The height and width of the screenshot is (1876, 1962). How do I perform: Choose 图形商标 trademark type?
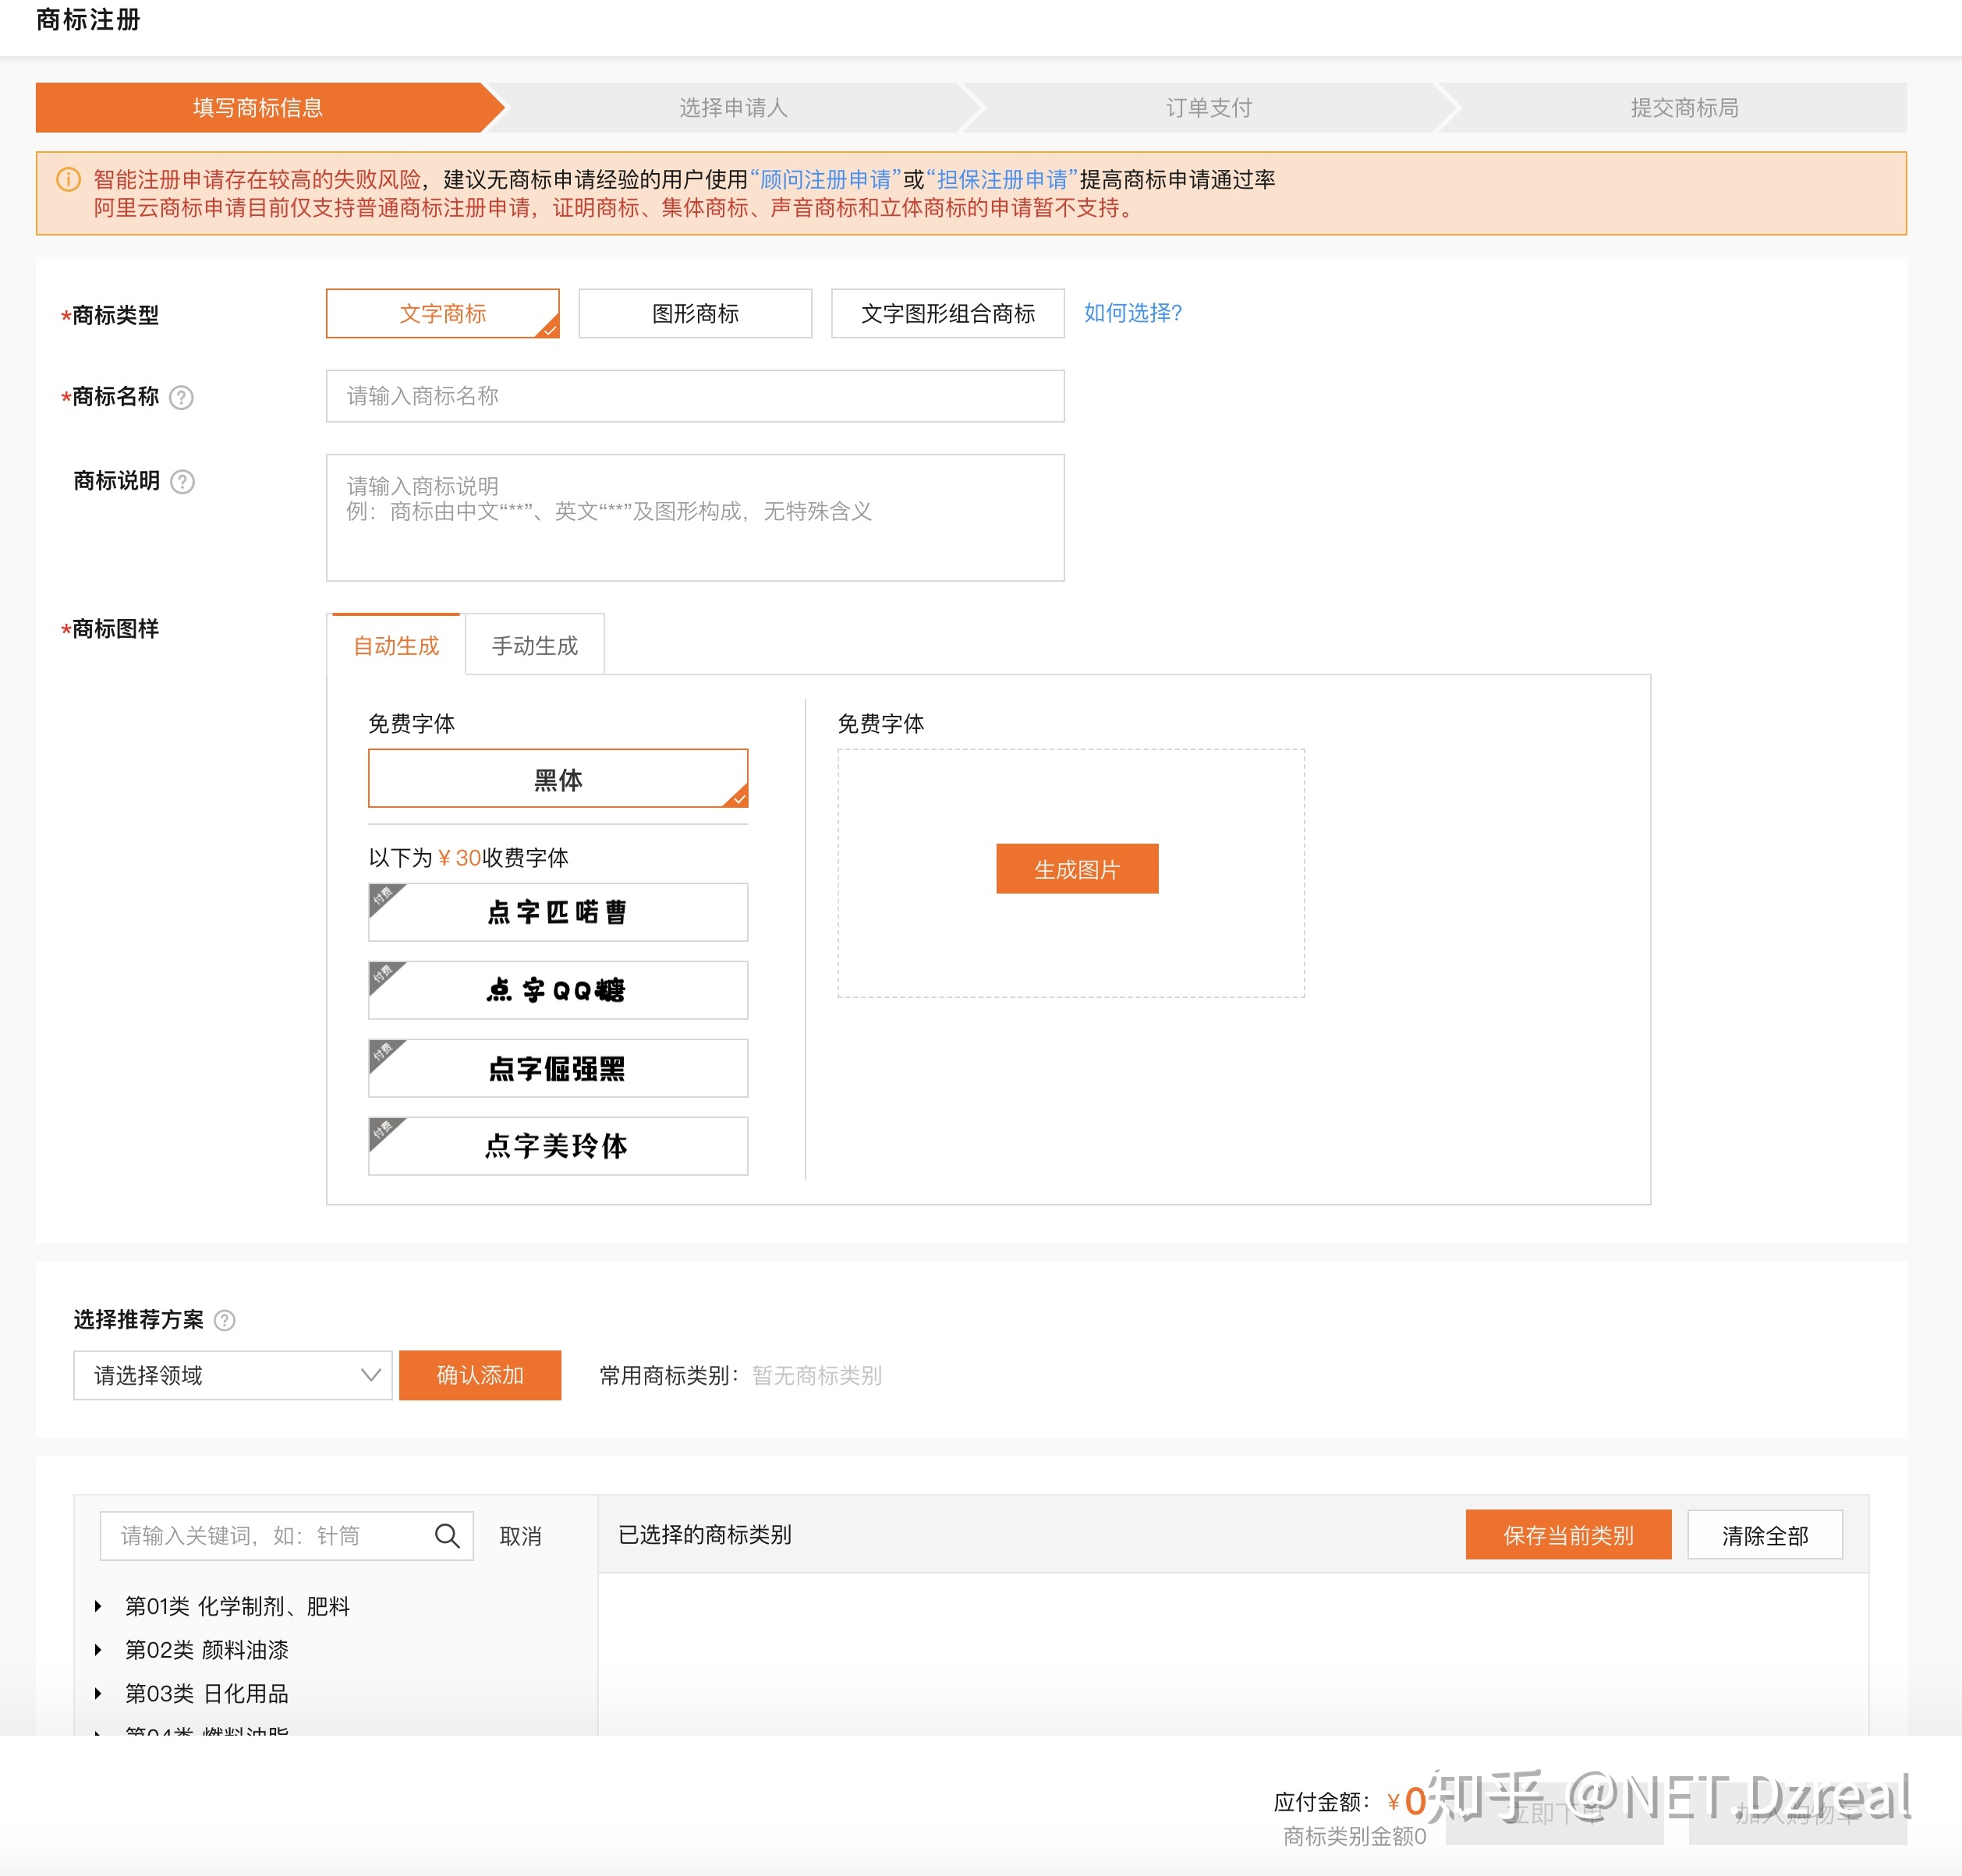[695, 314]
